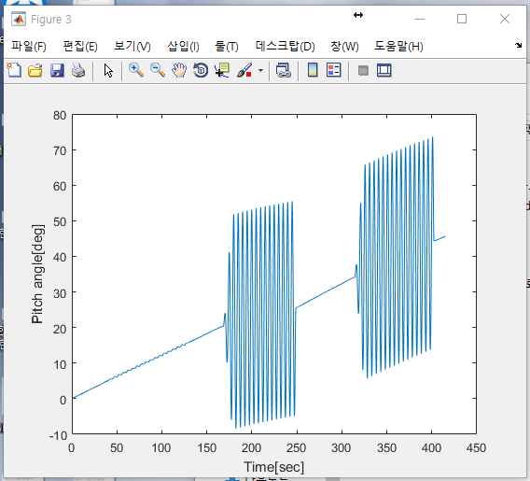
Task: Dock the figure using the corner arrow
Action: point(518,45)
